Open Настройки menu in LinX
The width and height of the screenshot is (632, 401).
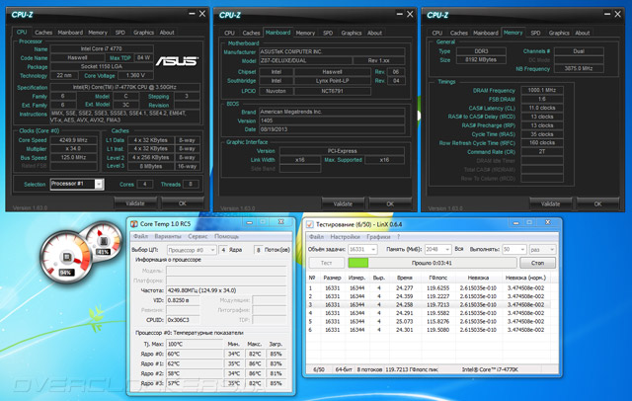click(345, 237)
